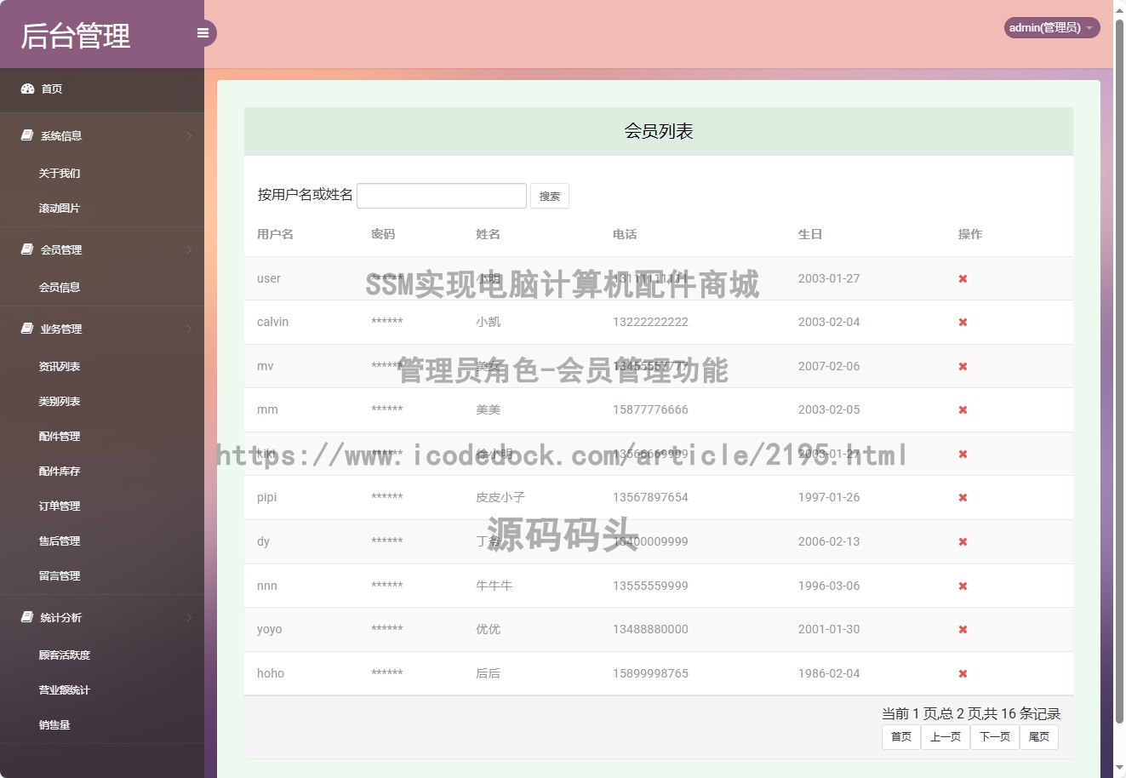Select name cell 皮皮小子

[500, 497]
